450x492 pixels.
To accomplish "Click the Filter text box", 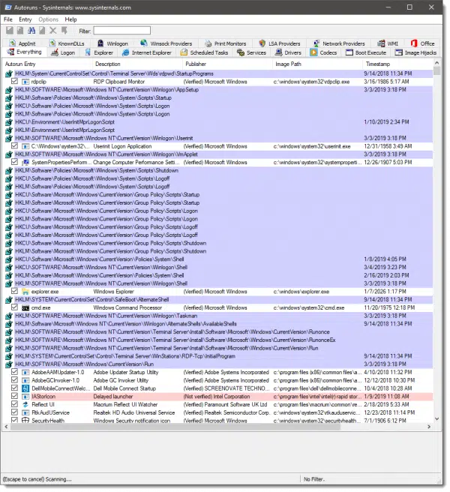I will [x=122, y=31].
